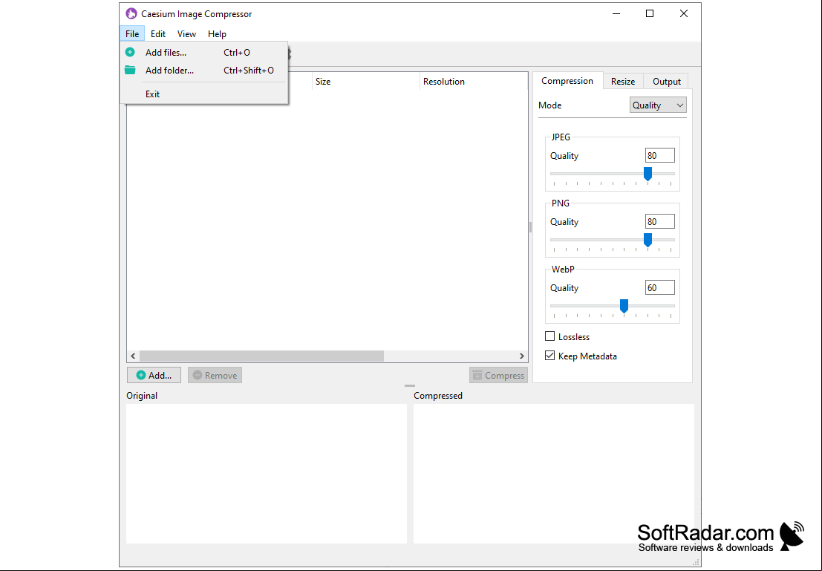Image resolution: width=822 pixels, height=571 pixels.
Task: Expand the Mode Quality dropdown
Action: (x=658, y=105)
